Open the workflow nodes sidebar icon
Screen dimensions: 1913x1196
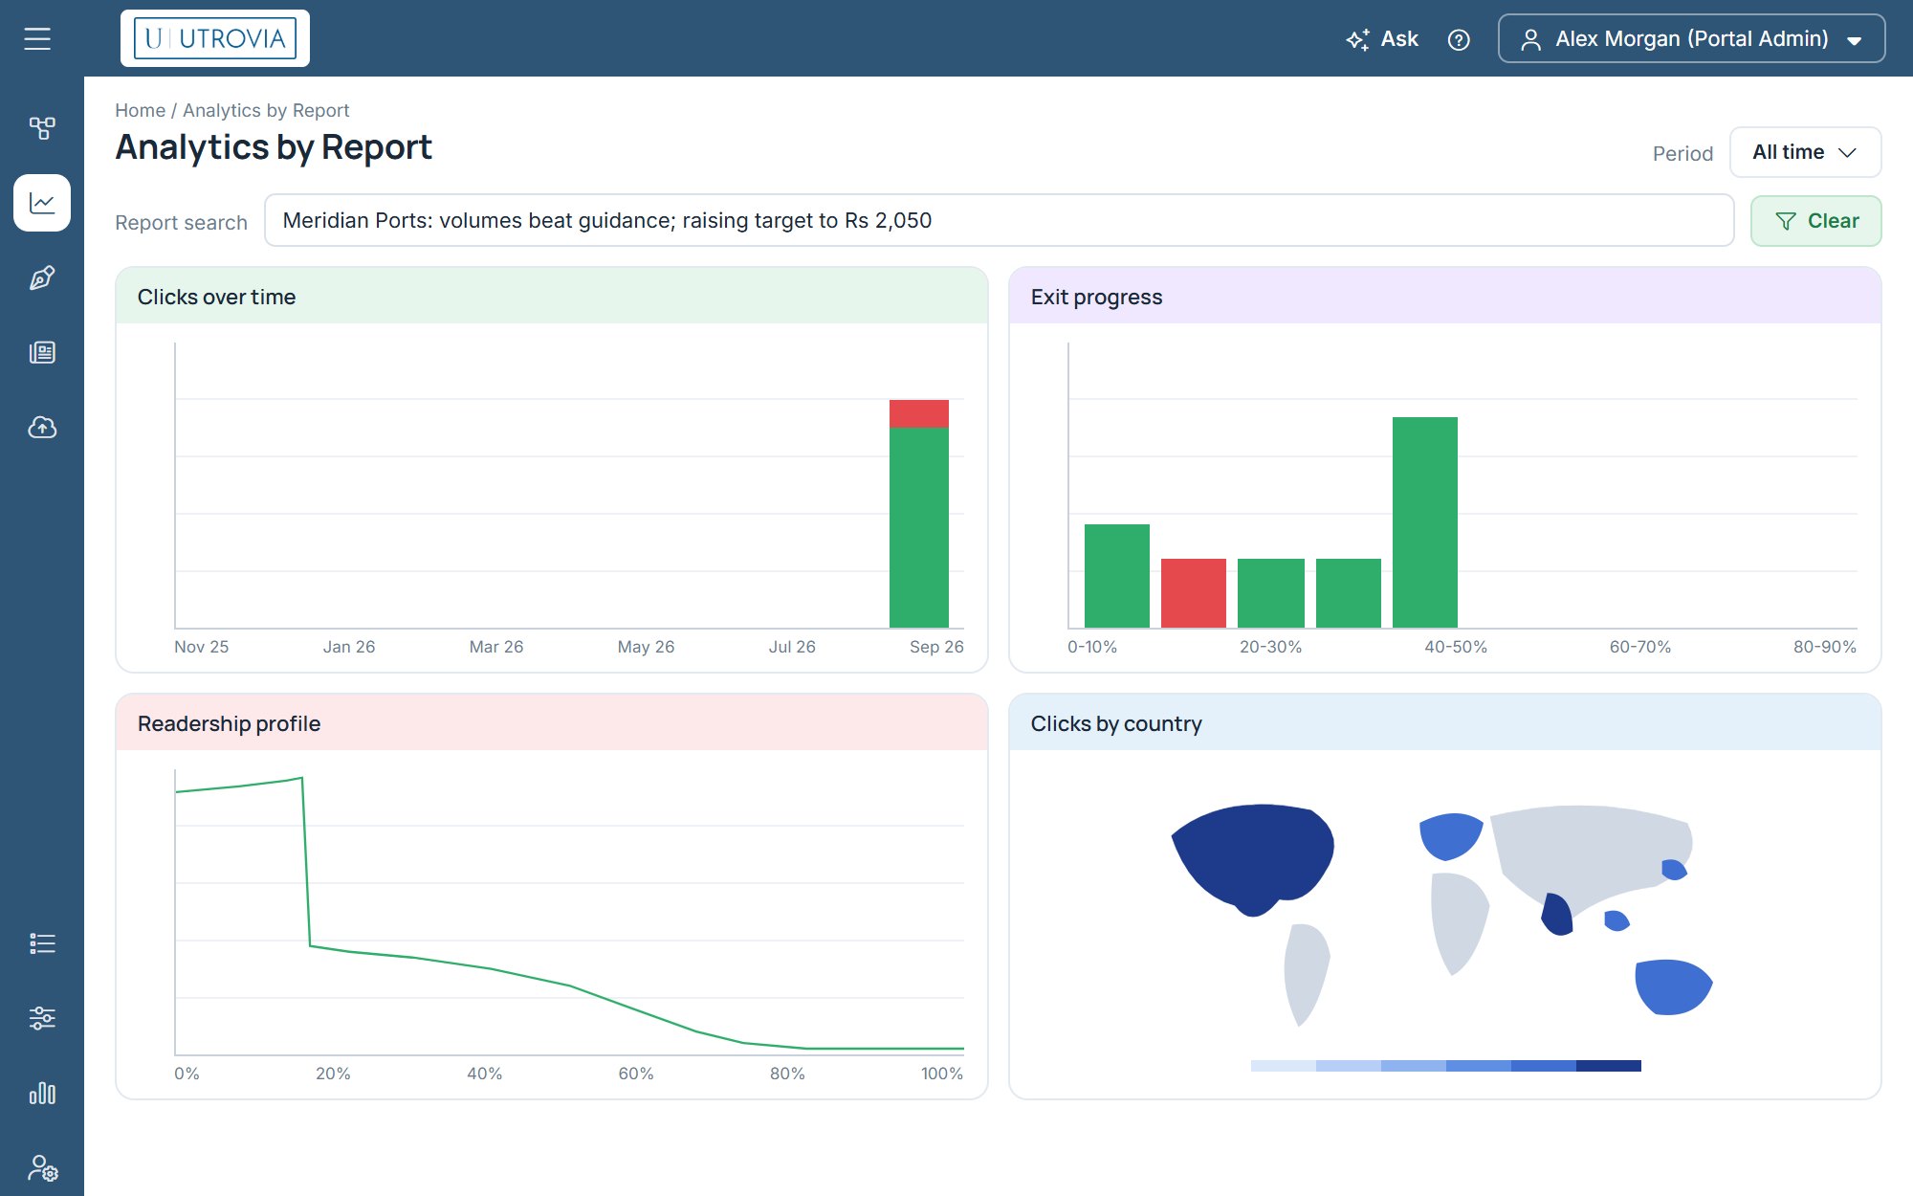tap(42, 128)
